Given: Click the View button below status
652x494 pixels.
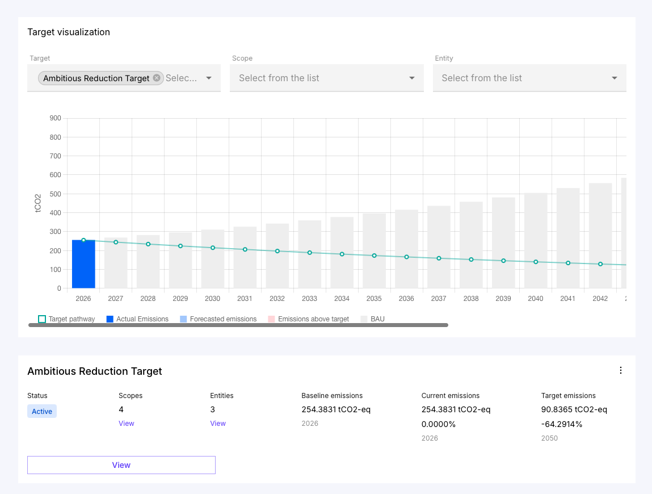Looking at the screenshot, I should coord(121,465).
